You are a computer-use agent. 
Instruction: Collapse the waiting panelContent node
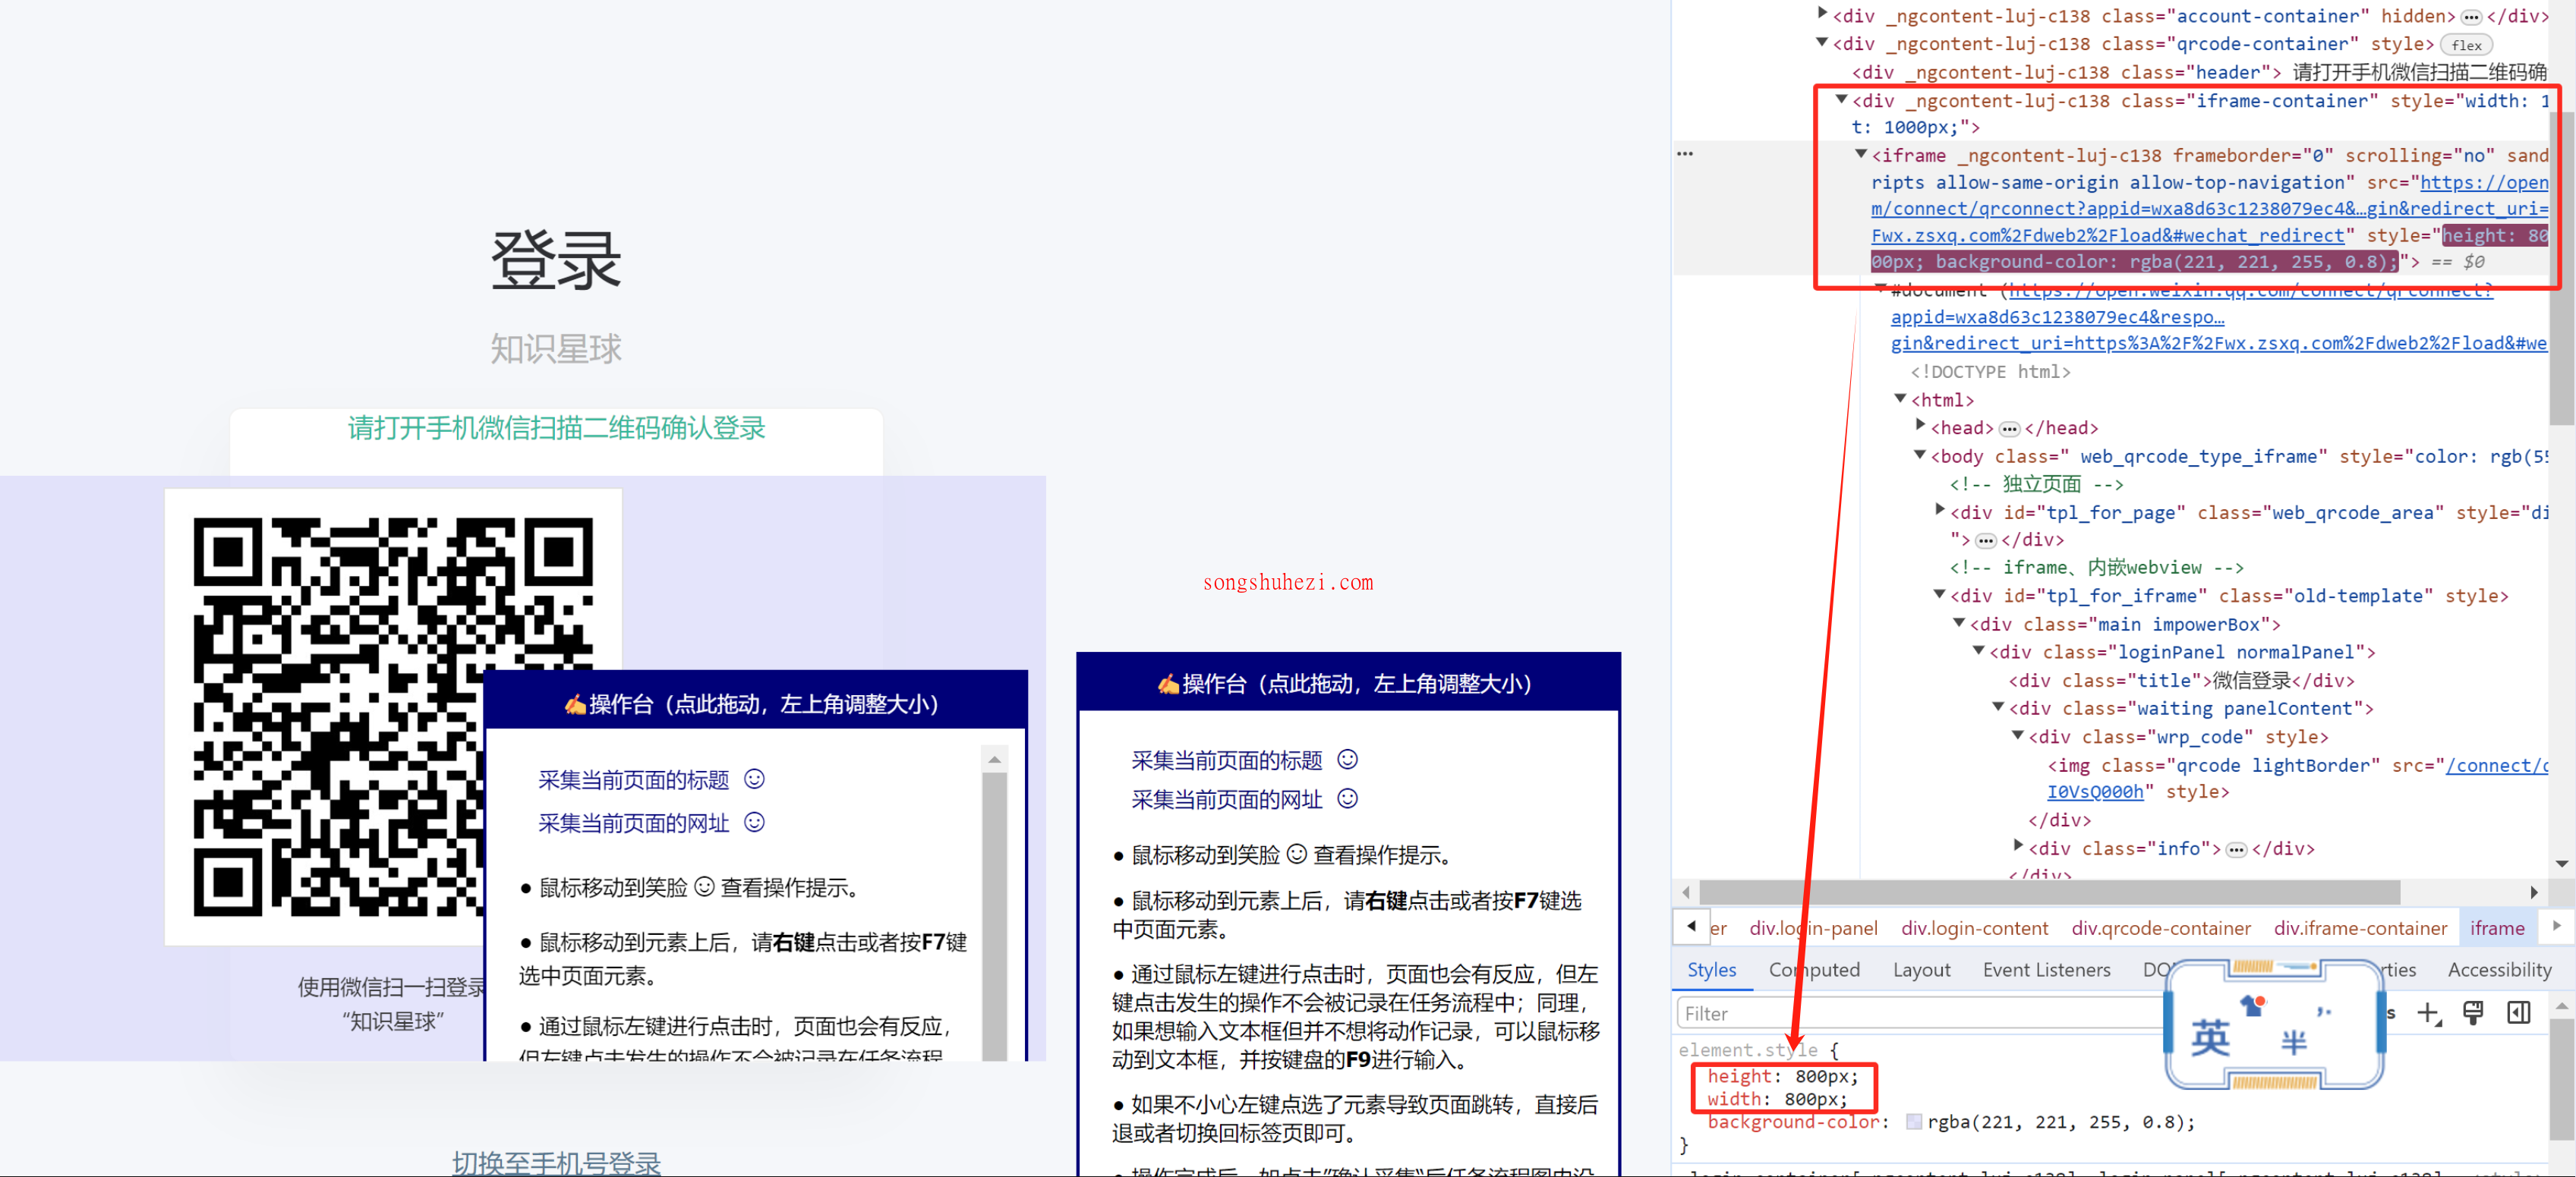1998,707
